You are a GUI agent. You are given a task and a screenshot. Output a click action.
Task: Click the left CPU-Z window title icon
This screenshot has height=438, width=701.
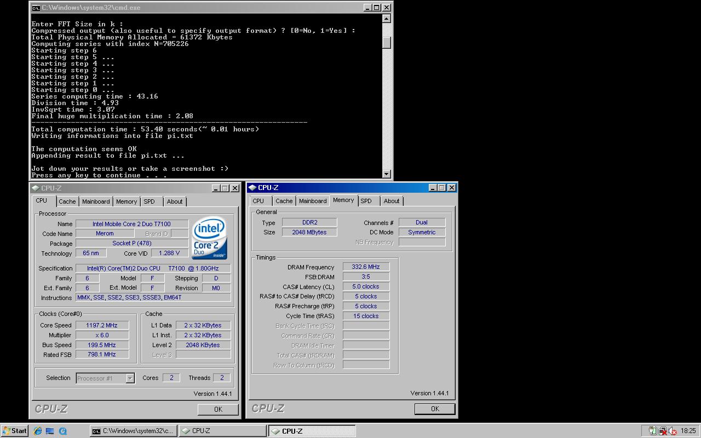(36, 188)
